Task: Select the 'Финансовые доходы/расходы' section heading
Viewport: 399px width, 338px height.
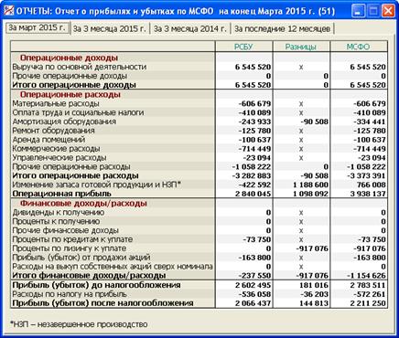Action: 83,204
